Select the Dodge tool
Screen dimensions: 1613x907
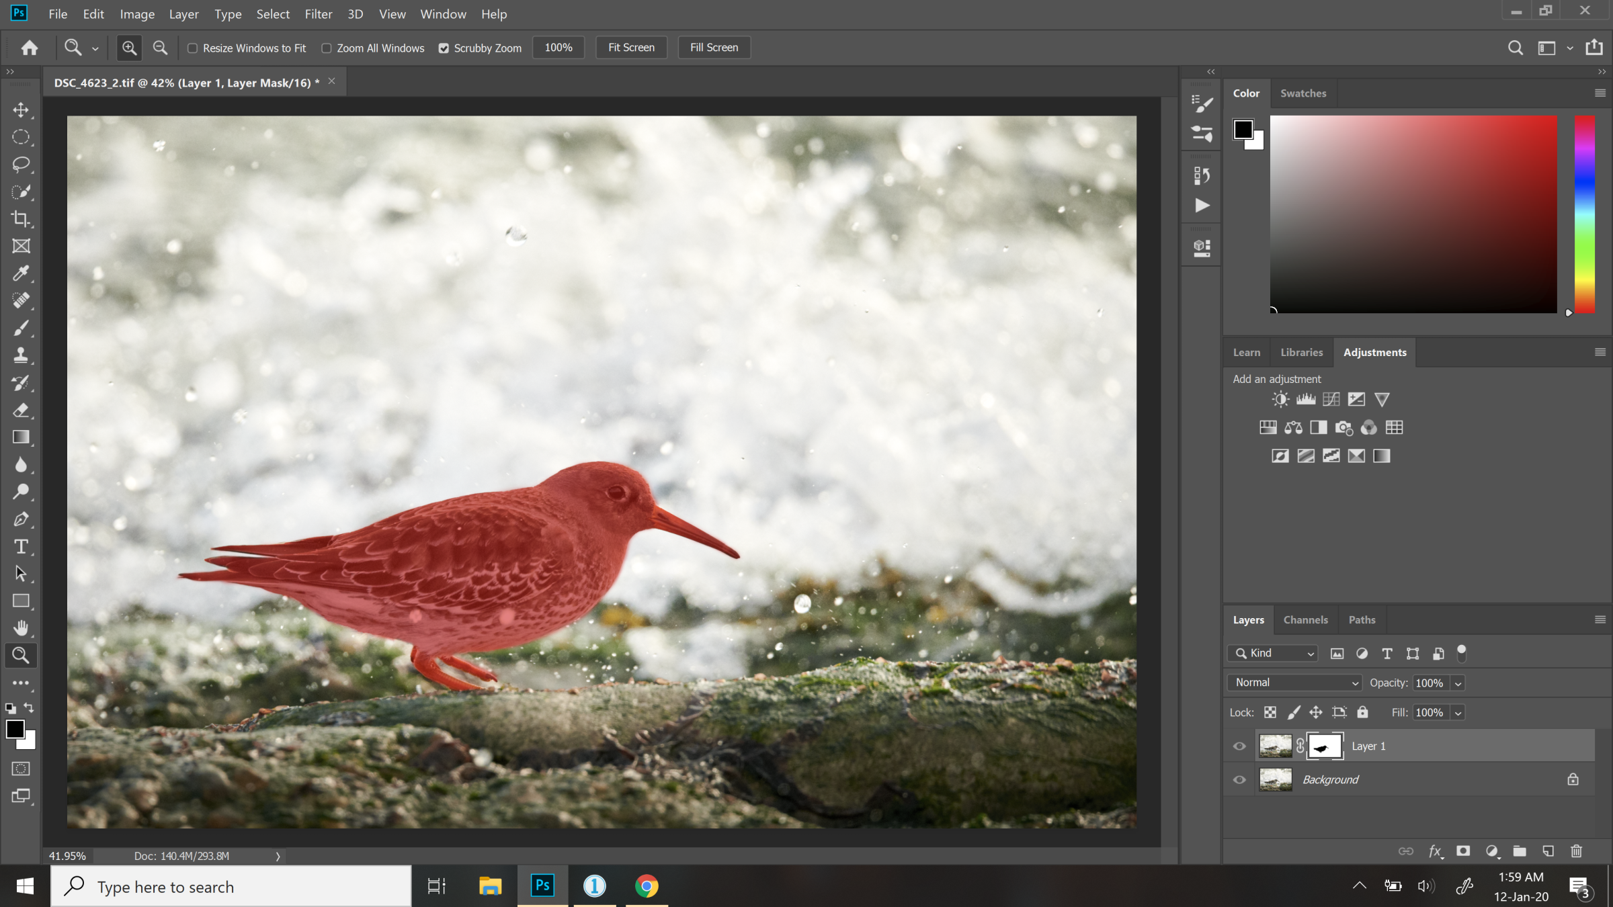tap(21, 492)
